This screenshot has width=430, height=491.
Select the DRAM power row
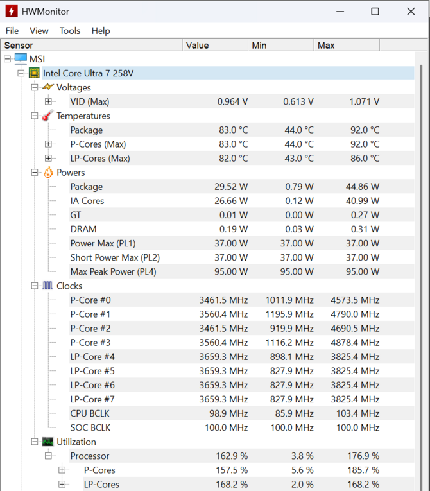point(241,229)
